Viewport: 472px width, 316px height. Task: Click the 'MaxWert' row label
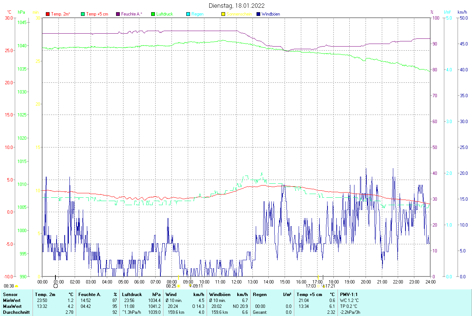[x=12, y=306]
